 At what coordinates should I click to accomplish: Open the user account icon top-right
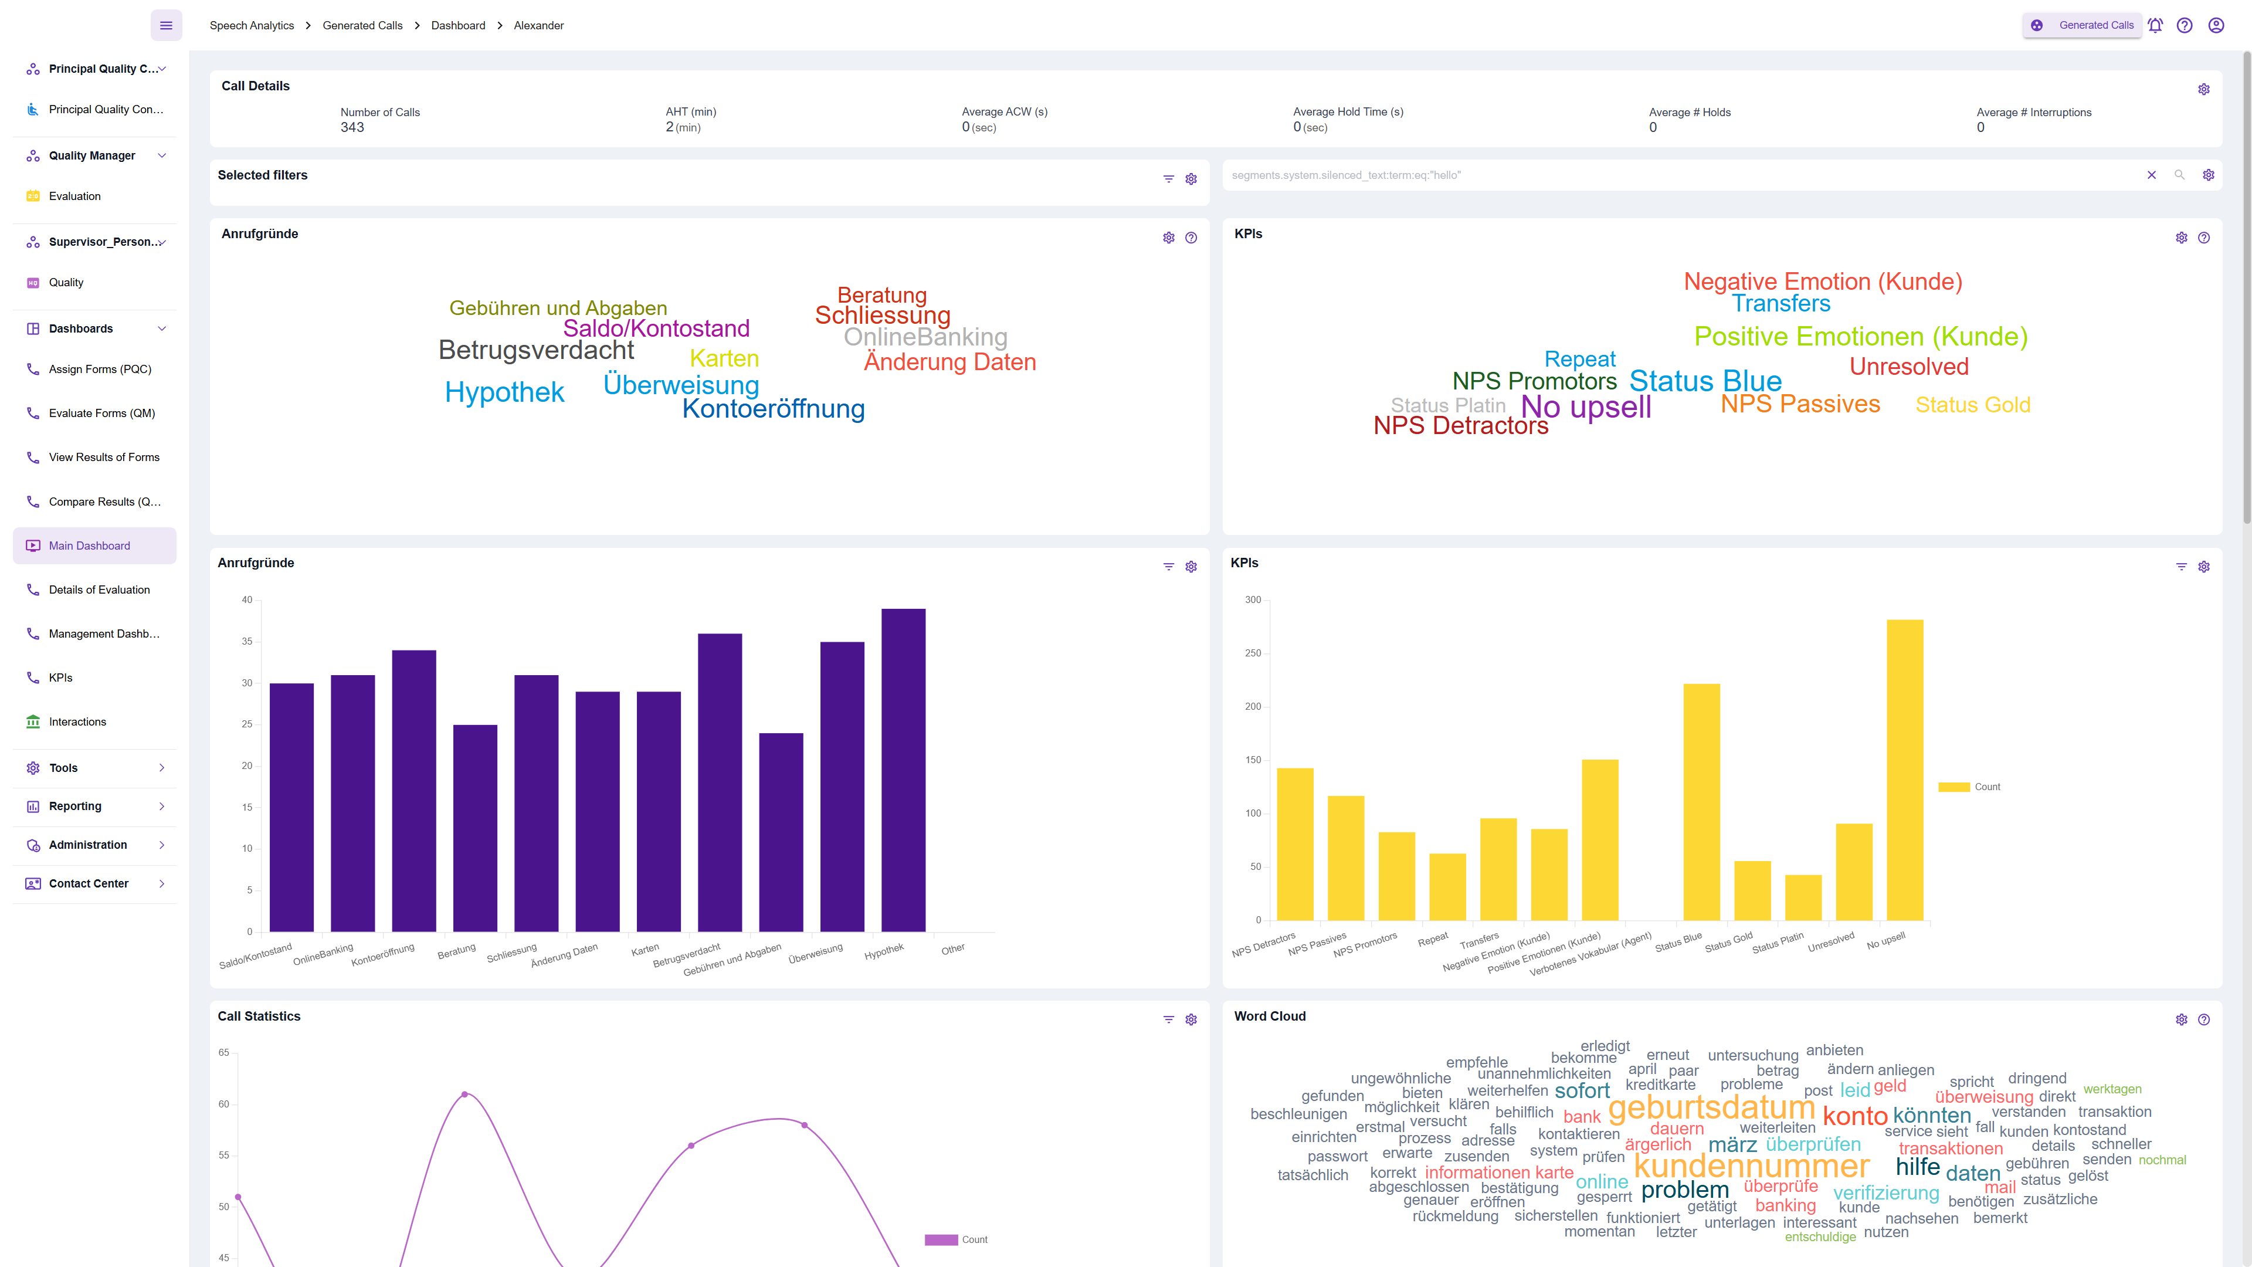[x=2216, y=25]
